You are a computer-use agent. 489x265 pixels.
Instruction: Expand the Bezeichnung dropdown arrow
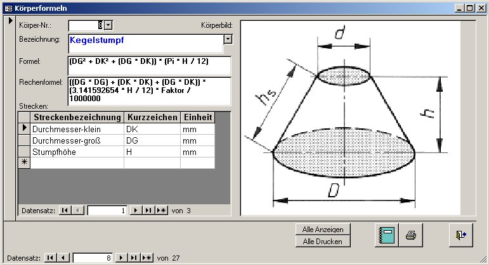point(228,39)
